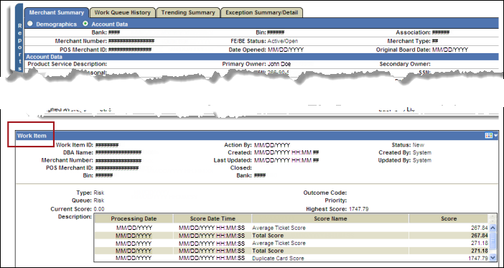Image resolution: width=504 pixels, height=268 pixels.
Task: Click the Status value New
Action: pos(418,145)
